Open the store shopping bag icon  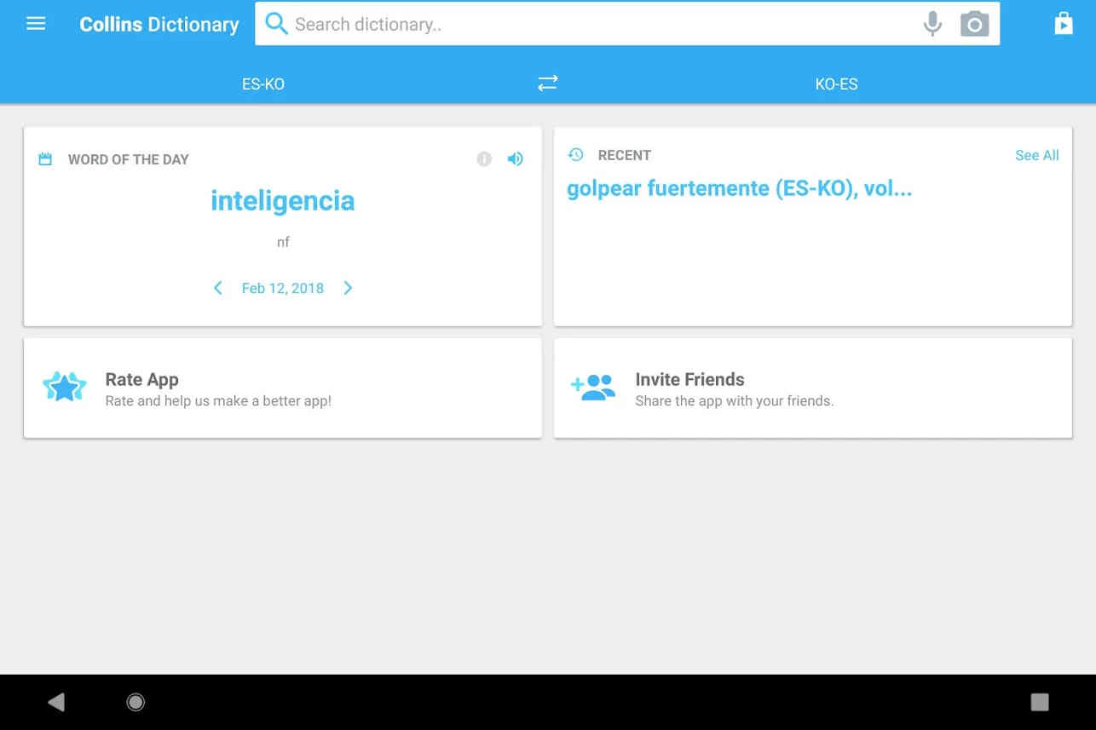(1064, 24)
